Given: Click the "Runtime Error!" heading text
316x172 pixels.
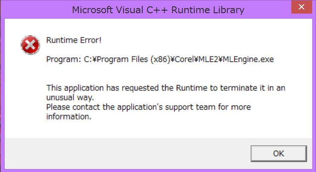Looking at the screenshot, I should coord(75,40).
